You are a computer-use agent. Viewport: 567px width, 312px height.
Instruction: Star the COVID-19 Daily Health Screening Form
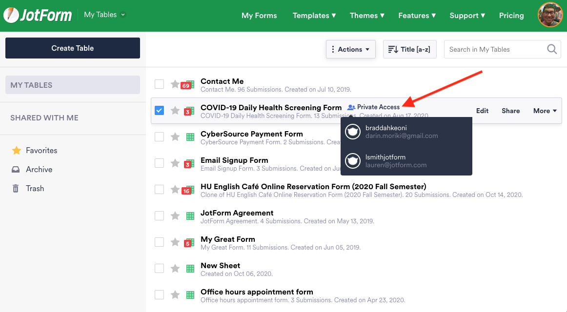coord(175,111)
